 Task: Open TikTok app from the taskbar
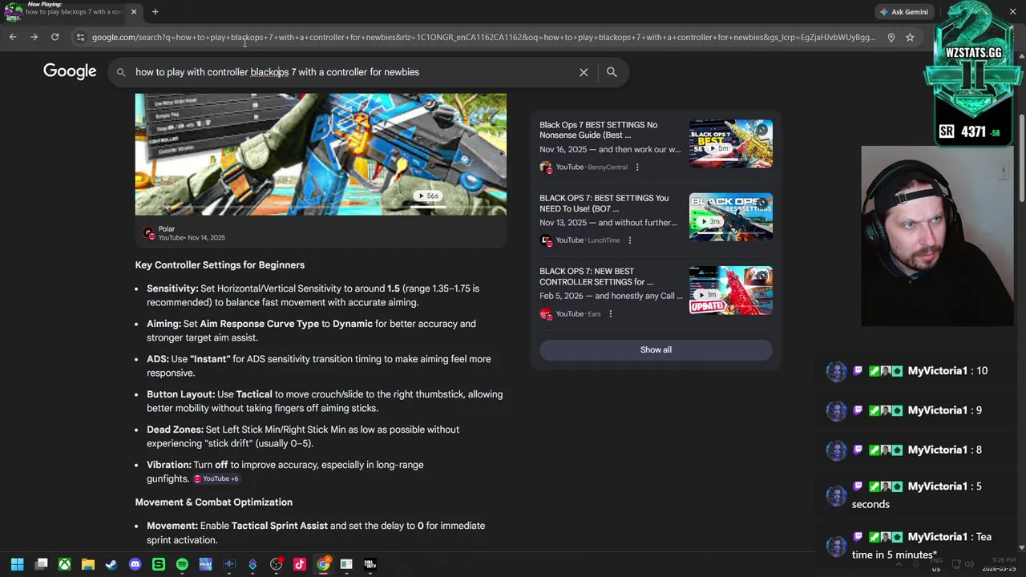(300, 564)
